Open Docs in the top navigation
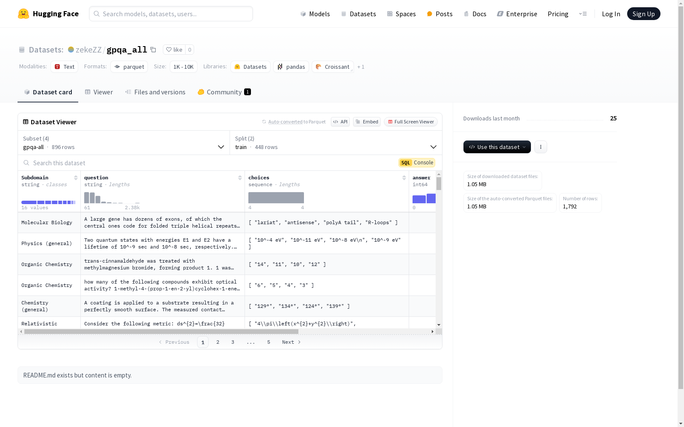684x427 pixels. coord(475,14)
